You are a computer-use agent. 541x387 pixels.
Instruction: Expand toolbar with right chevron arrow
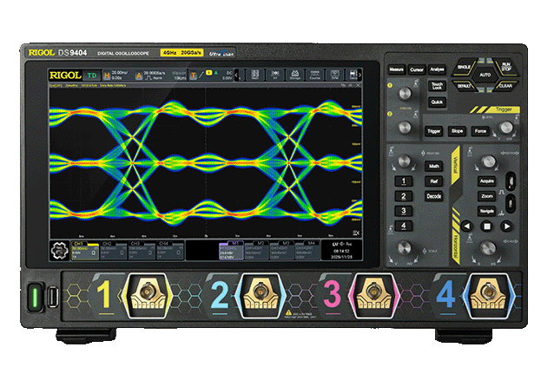(360, 75)
